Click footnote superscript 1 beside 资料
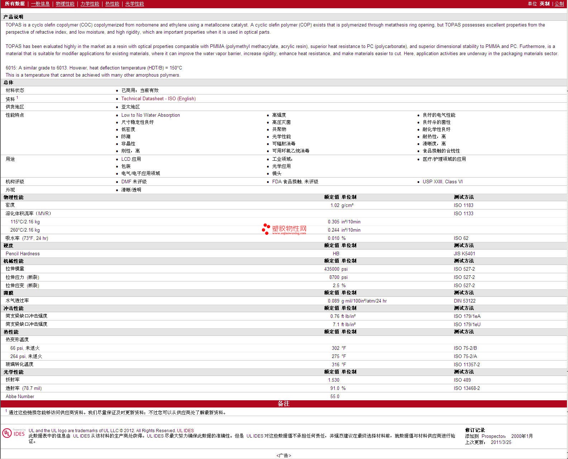The image size is (568, 459). click(x=17, y=97)
